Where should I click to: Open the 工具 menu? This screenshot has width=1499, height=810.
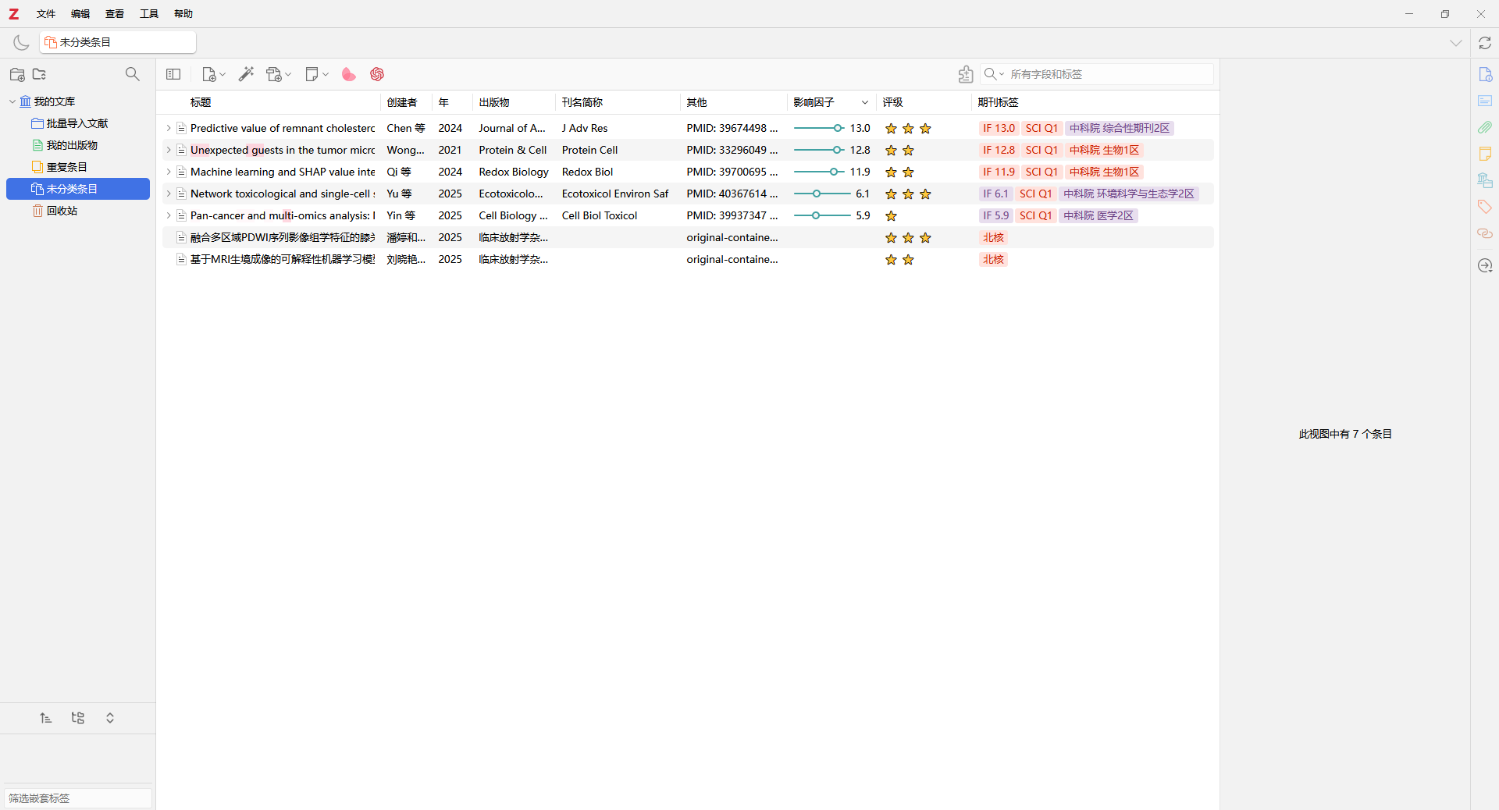tap(148, 14)
